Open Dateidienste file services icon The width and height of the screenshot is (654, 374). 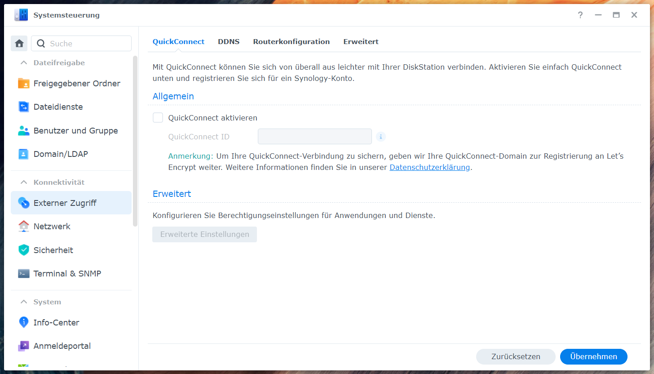click(23, 107)
